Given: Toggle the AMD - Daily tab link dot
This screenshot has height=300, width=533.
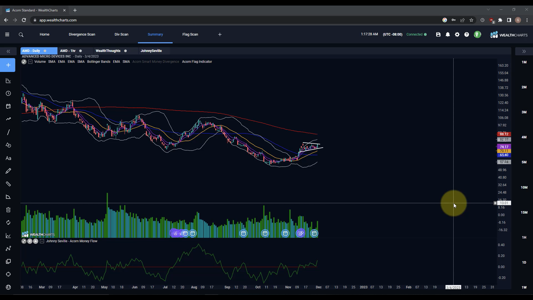Looking at the screenshot, I should (x=45, y=51).
